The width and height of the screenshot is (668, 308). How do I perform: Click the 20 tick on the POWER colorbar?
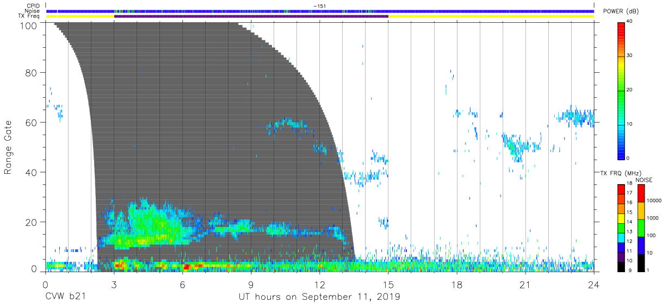pyautogui.click(x=629, y=90)
